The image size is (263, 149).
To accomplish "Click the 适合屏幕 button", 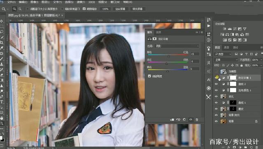I will 120,9.
